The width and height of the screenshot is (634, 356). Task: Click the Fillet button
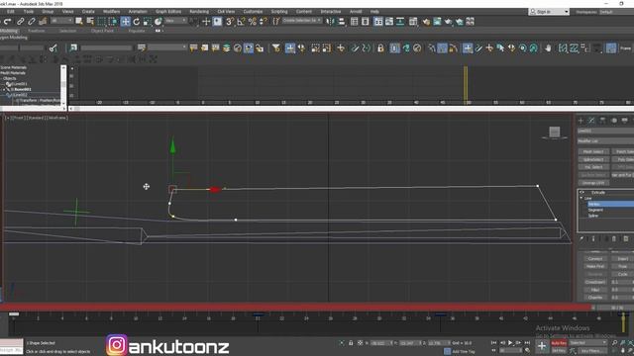click(594, 290)
